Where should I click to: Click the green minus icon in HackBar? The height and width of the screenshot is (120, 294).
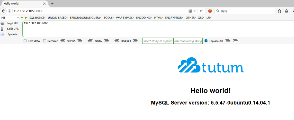pos(22,18)
